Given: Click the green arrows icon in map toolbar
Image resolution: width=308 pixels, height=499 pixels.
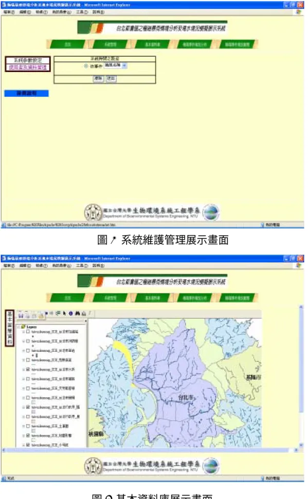Looking at the screenshot, I should point(58,313).
